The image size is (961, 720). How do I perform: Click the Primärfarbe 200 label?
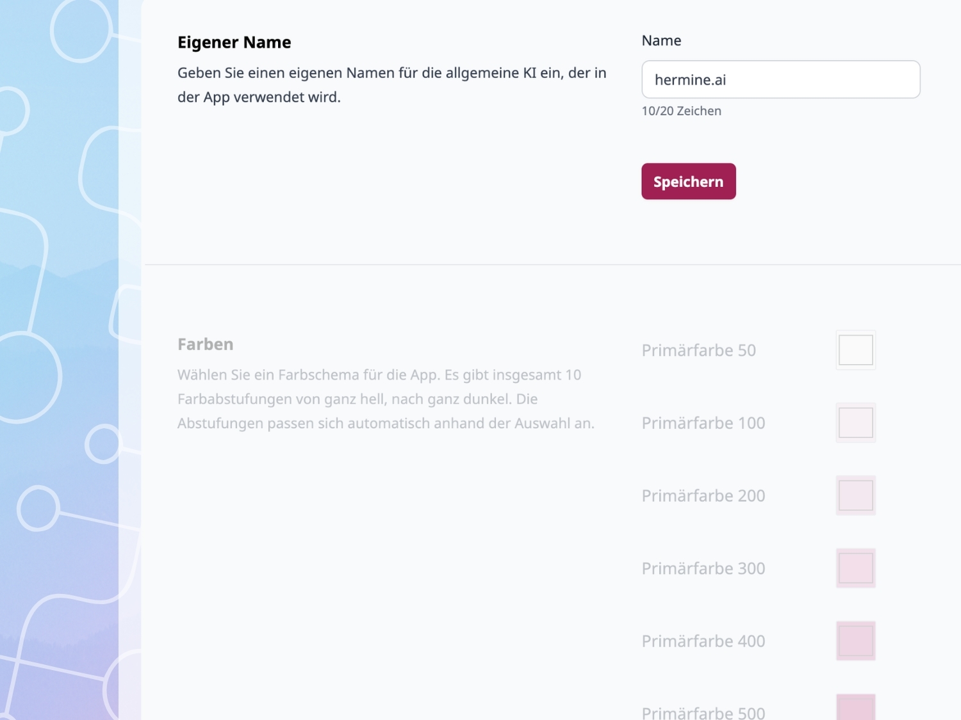[703, 495]
